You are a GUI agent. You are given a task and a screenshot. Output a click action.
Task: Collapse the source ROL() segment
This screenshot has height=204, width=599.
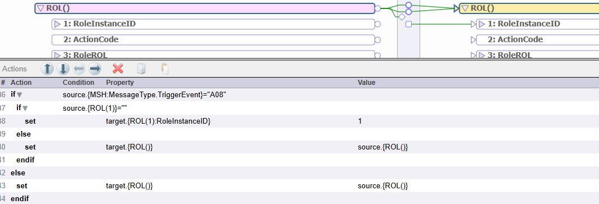pyautogui.click(x=41, y=8)
